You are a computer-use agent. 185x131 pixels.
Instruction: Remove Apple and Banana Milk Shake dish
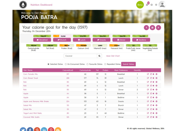click(157, 101)
